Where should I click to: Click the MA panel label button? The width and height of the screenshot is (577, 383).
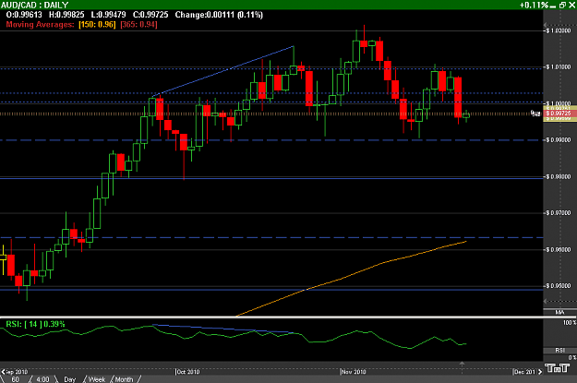tap(559, 312)
